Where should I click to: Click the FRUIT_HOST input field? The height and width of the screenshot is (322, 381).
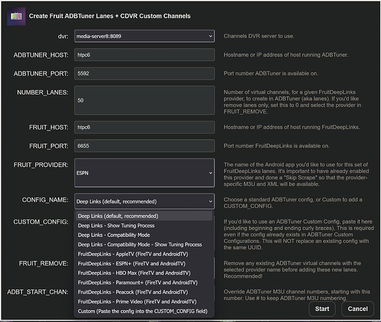pyautogui.click(x=144, y=128)
